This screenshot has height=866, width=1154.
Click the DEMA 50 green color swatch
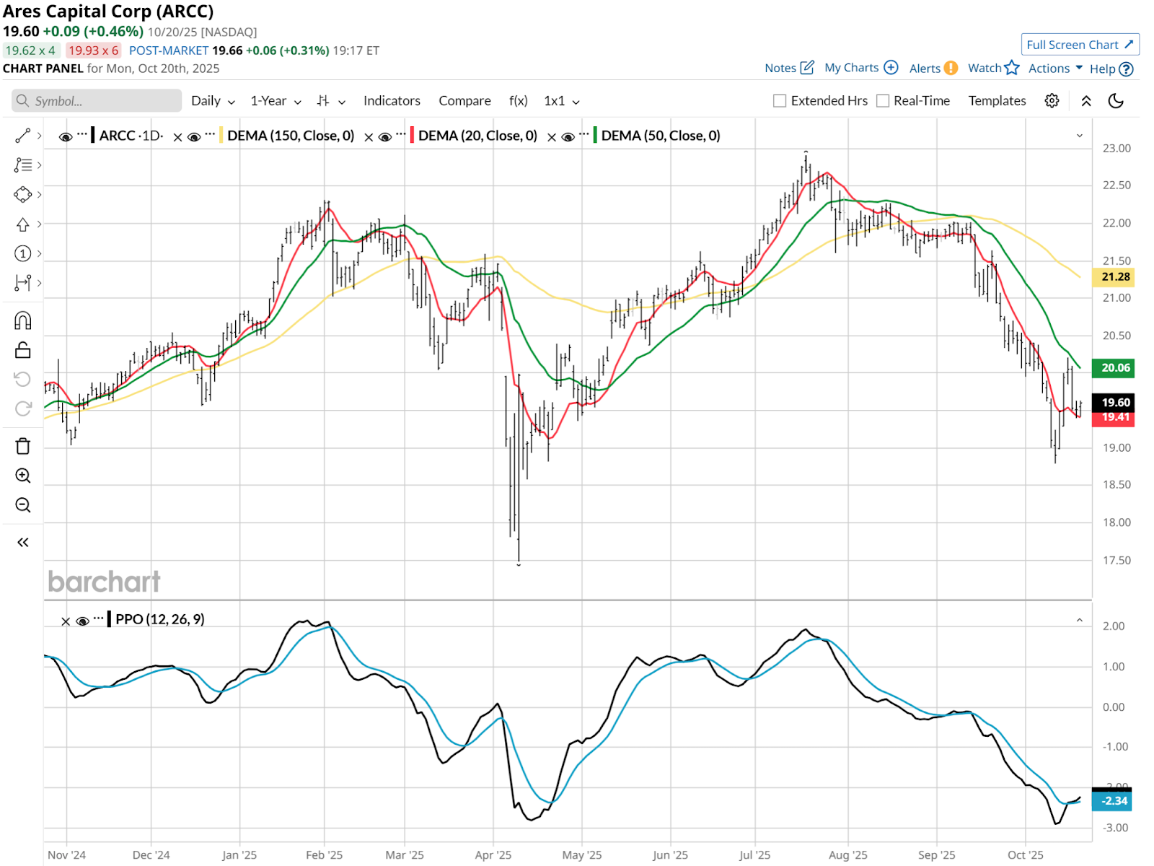595,136
